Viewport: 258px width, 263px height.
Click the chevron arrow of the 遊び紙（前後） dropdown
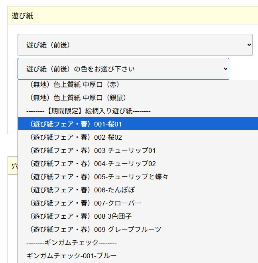249,45
